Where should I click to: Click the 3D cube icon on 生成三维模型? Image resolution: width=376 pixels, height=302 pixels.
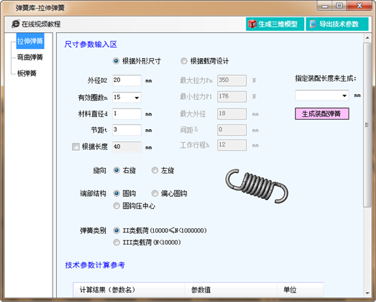pos(252,24)
